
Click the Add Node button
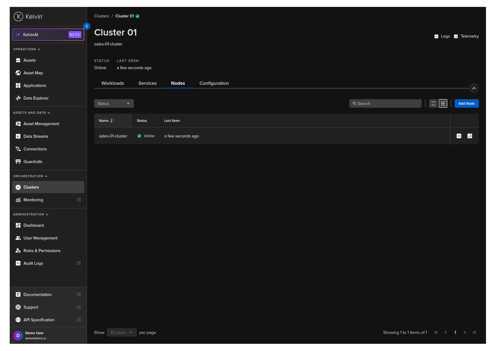(466, 104)
